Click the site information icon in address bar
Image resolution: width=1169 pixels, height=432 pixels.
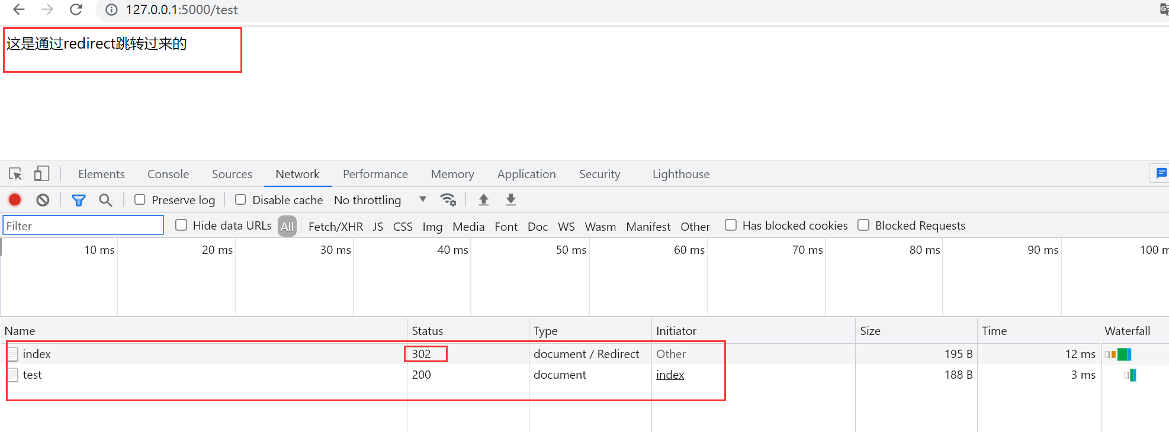pos(111,10)
